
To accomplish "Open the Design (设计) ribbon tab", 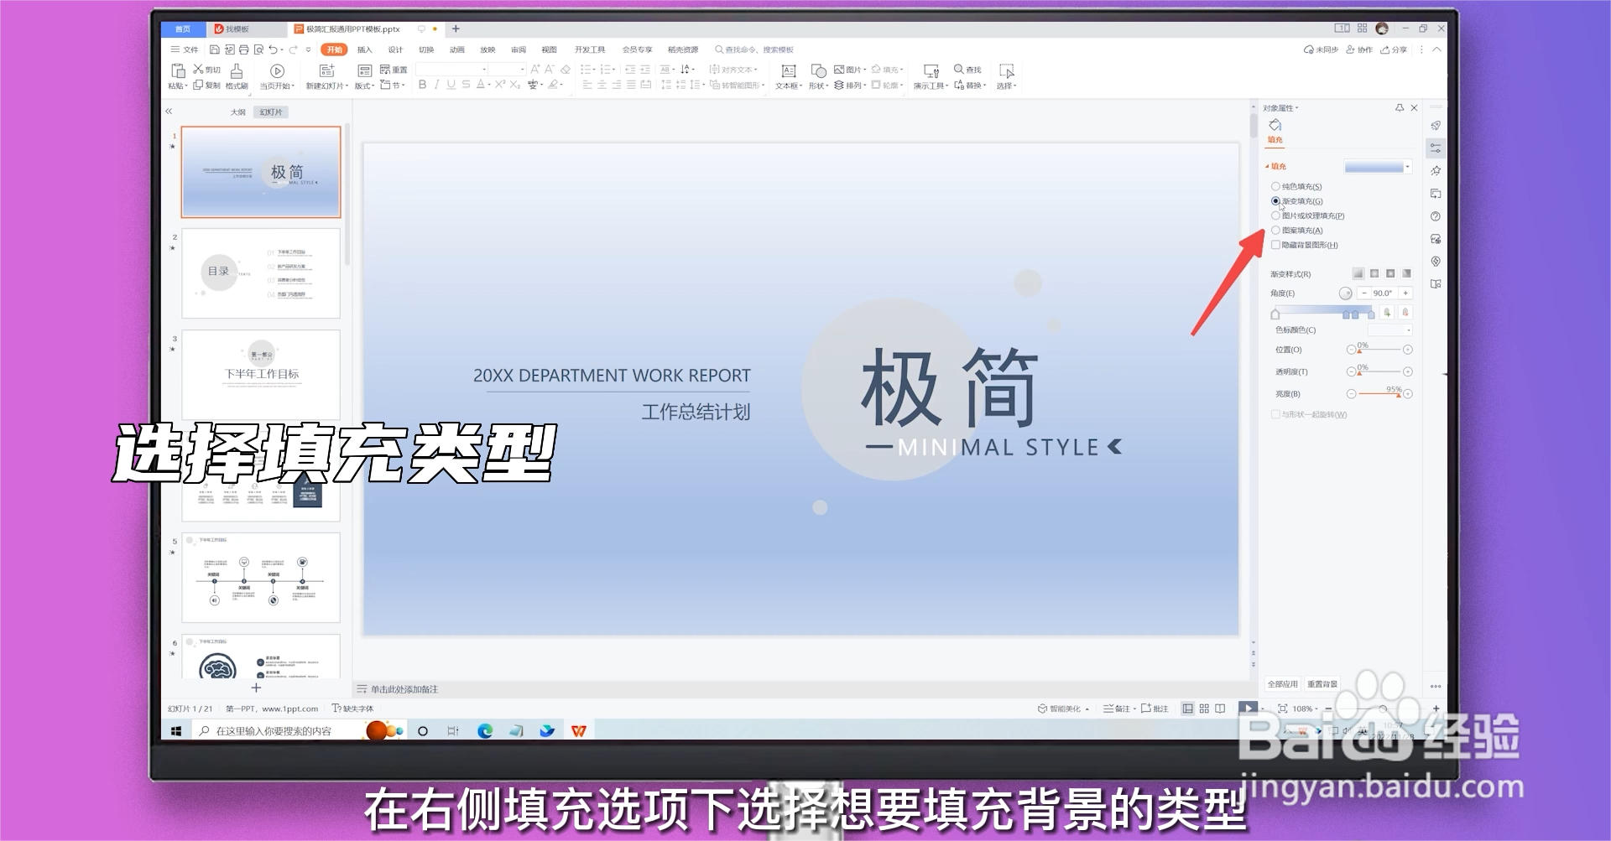I will (x=395, y=50).
